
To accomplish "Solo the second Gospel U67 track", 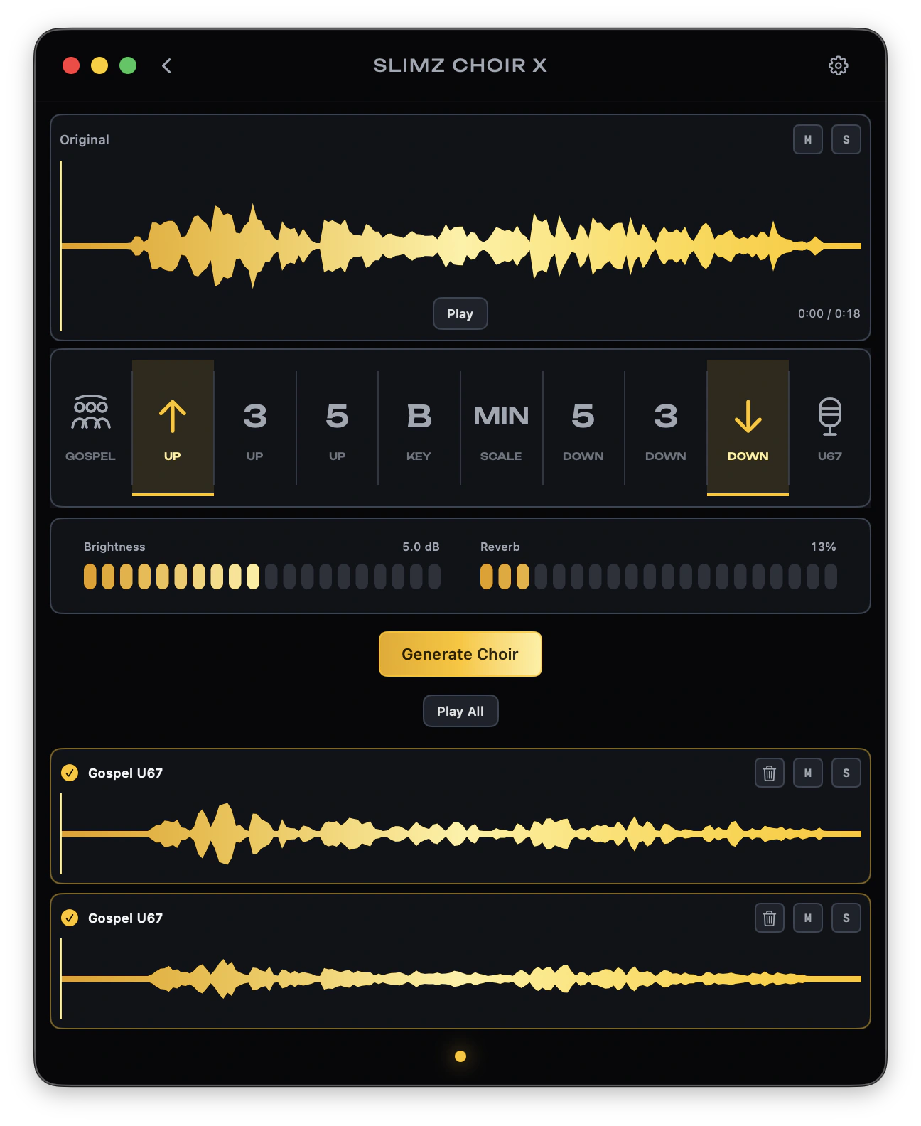I will click(846, 918).
